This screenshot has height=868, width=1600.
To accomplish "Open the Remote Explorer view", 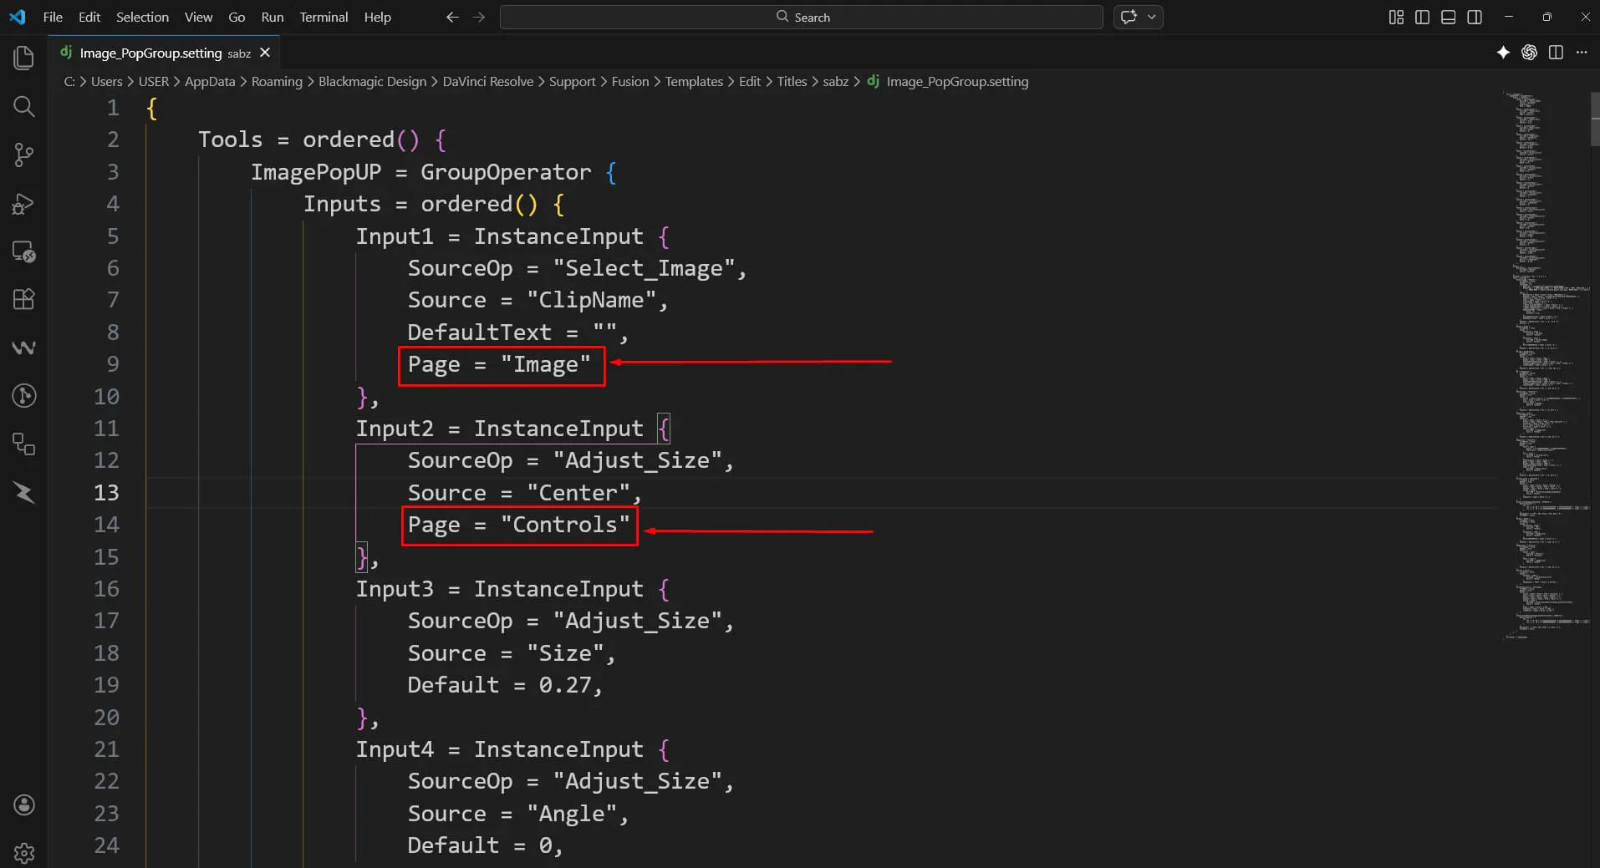I will (23, 251).
